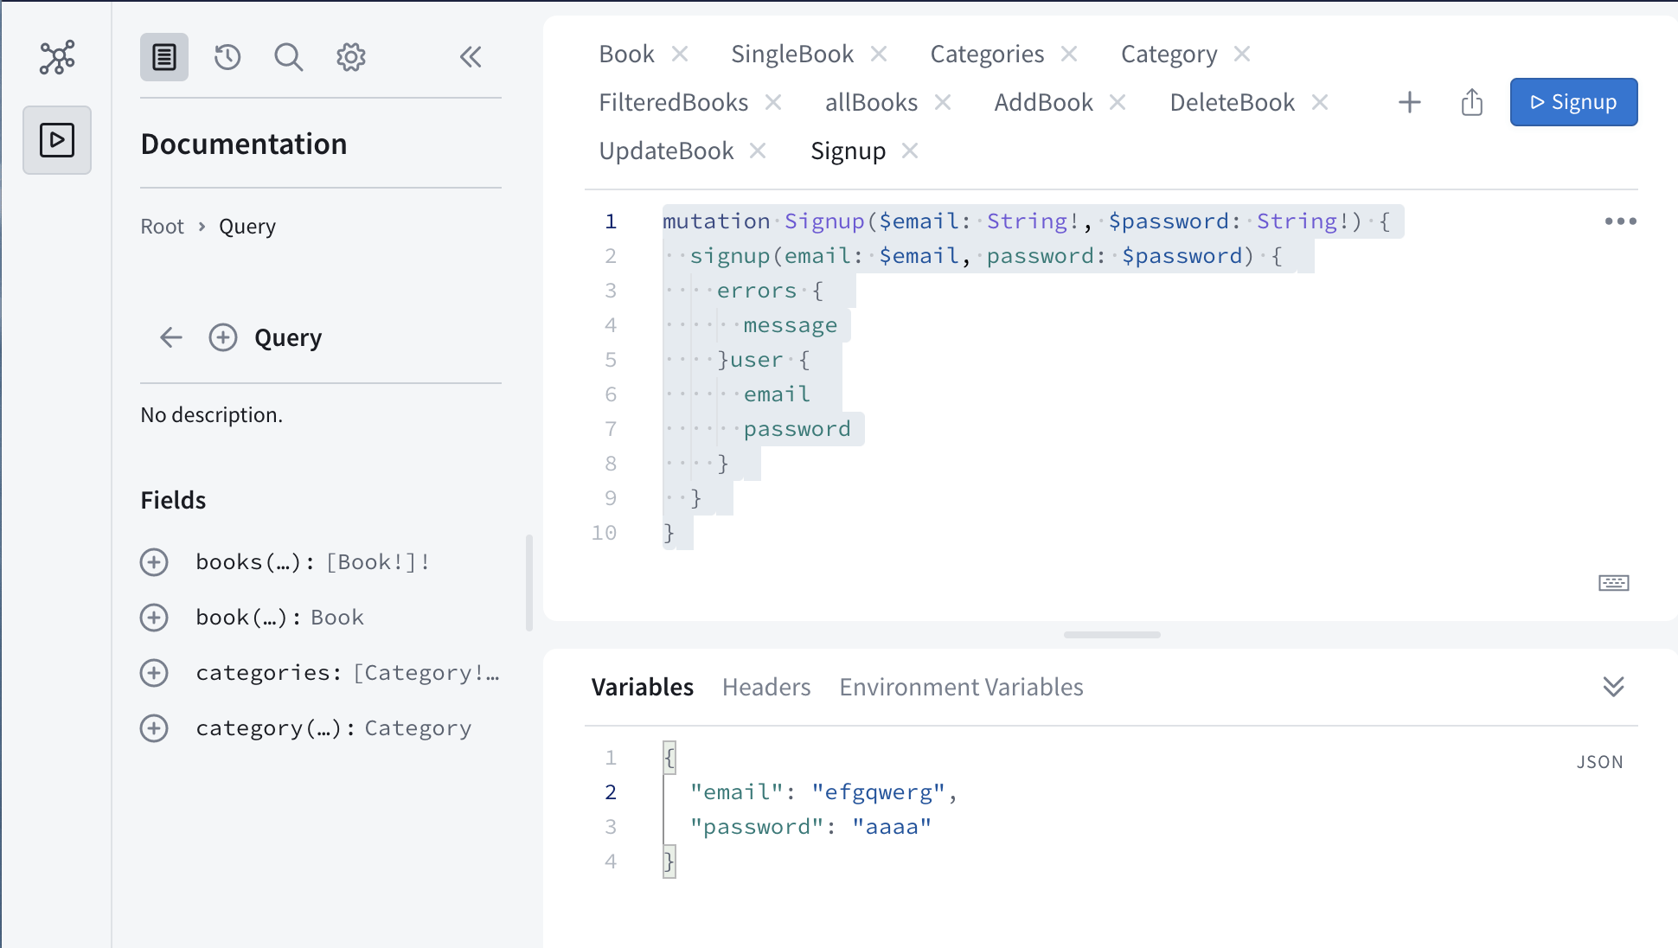
Task: Click the share operation icon
Action: coord(1472,102)
